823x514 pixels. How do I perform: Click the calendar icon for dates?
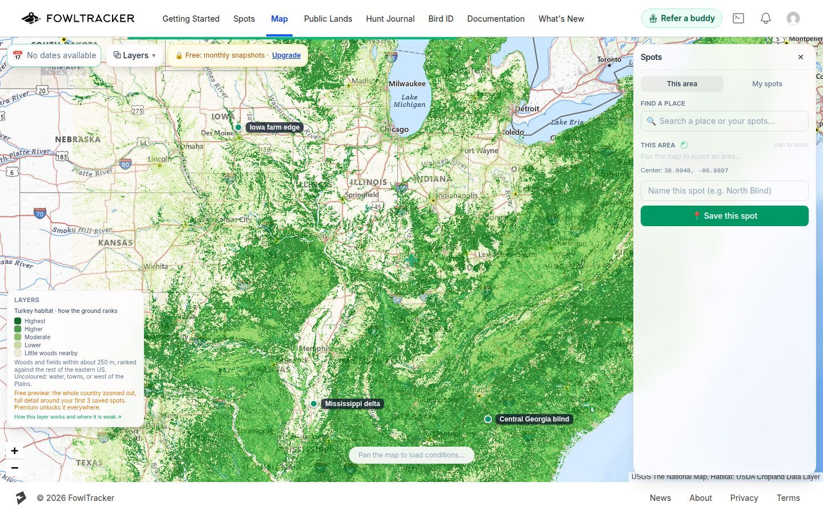[x=18, y=55]
